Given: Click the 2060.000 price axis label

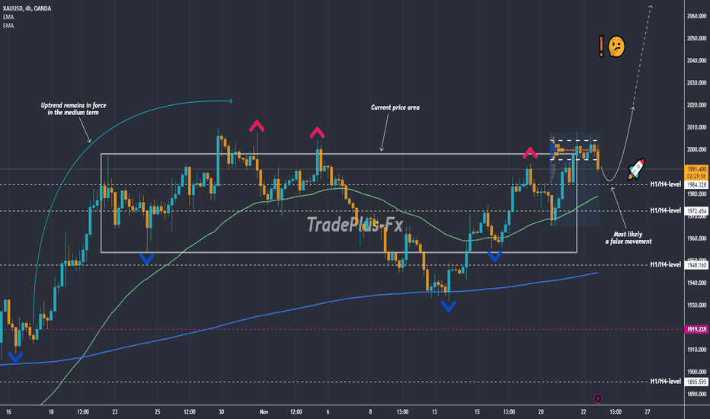Looking at the screenshot, I should pos(696,16).
